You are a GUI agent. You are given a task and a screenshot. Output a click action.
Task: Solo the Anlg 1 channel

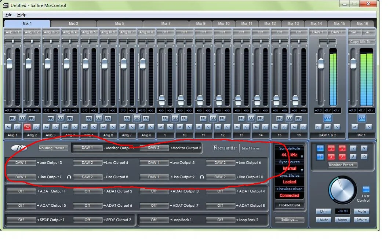coord(17,127)
